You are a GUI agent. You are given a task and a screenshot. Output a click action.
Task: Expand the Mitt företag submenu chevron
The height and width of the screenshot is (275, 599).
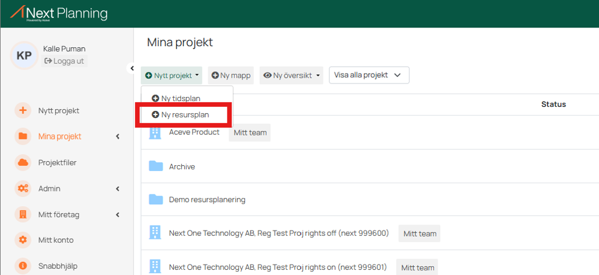[x=117, y=214]
